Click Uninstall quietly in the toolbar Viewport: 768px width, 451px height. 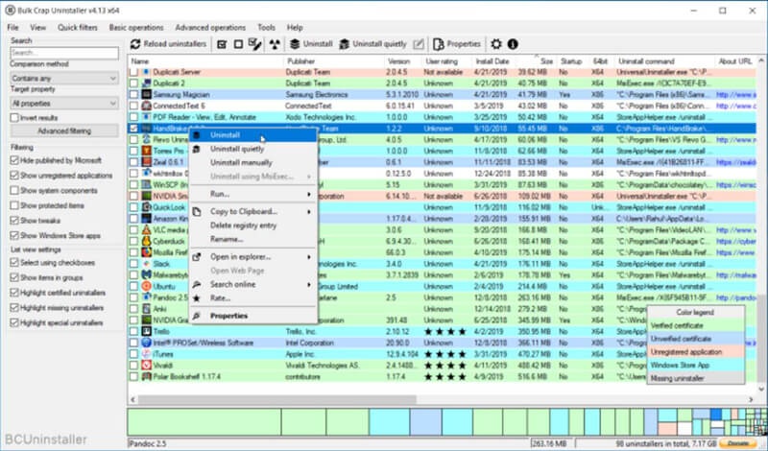click(x=372, y=44)
